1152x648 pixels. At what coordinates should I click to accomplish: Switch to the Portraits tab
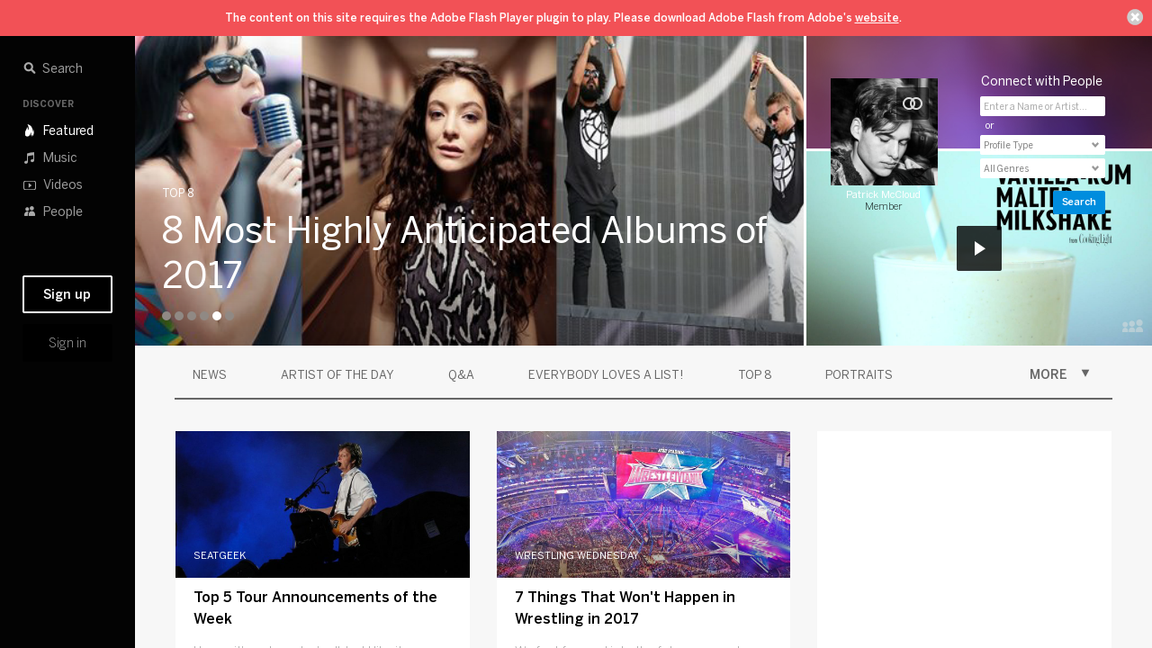(859, 374)
